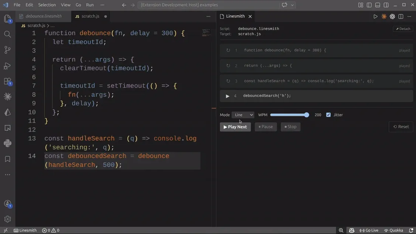This screenshot has height=234, width=416.
Task: Open the Go menu
Action: click(78, 5)
